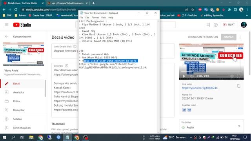Screen dimensions: 251x141
Task: Open Notepad Help menu
Action: pyautogui.click(x=111, y=18)
